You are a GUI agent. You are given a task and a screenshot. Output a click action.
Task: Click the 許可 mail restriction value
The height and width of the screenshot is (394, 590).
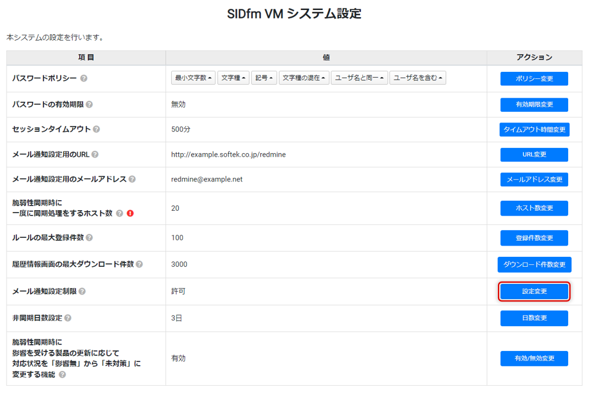pos(178,291)
